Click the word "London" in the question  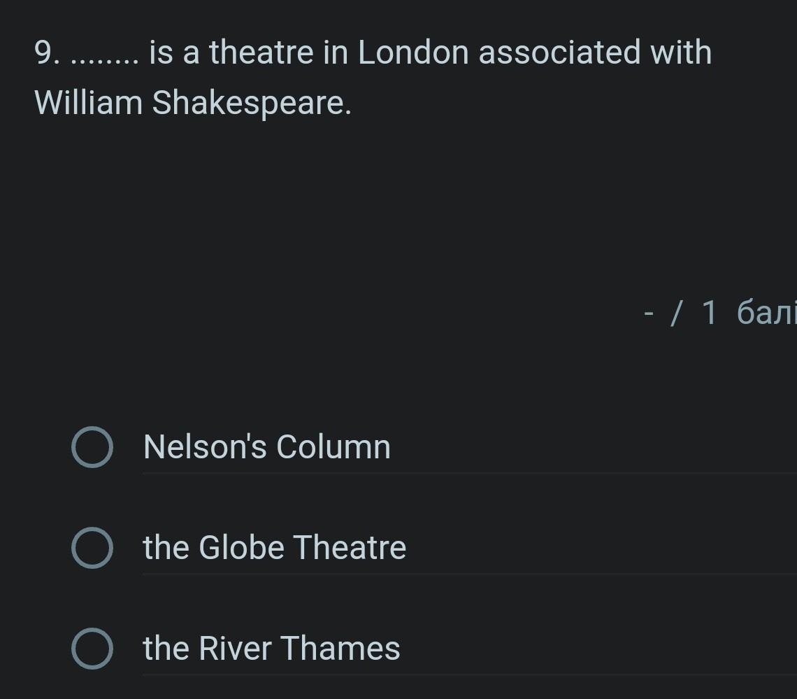(x=412, y=53)
